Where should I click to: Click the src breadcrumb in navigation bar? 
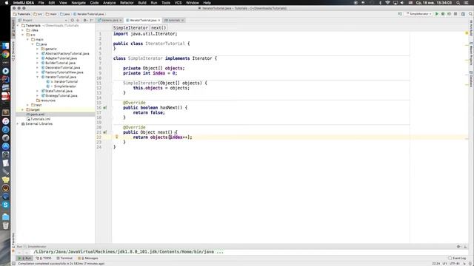[x=38, y=14]
